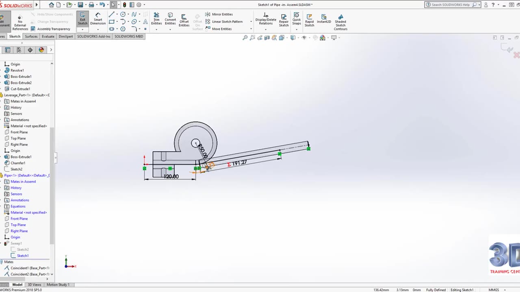
Task: Save the document using the Save icon
Action: 80,5
